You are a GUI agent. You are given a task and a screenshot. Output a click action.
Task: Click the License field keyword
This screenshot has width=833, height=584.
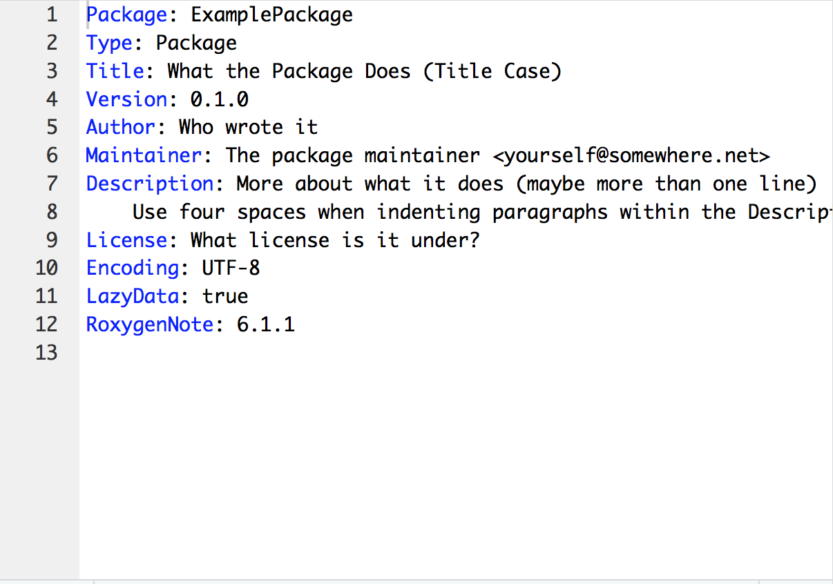[126, 240]
